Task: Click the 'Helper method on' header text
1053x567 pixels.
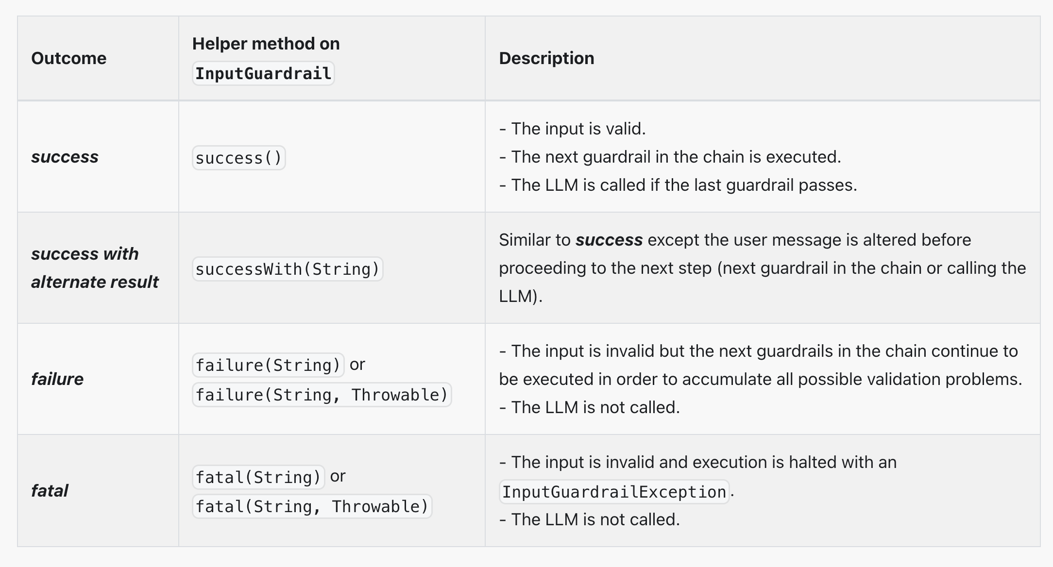Action: (266, 44)
